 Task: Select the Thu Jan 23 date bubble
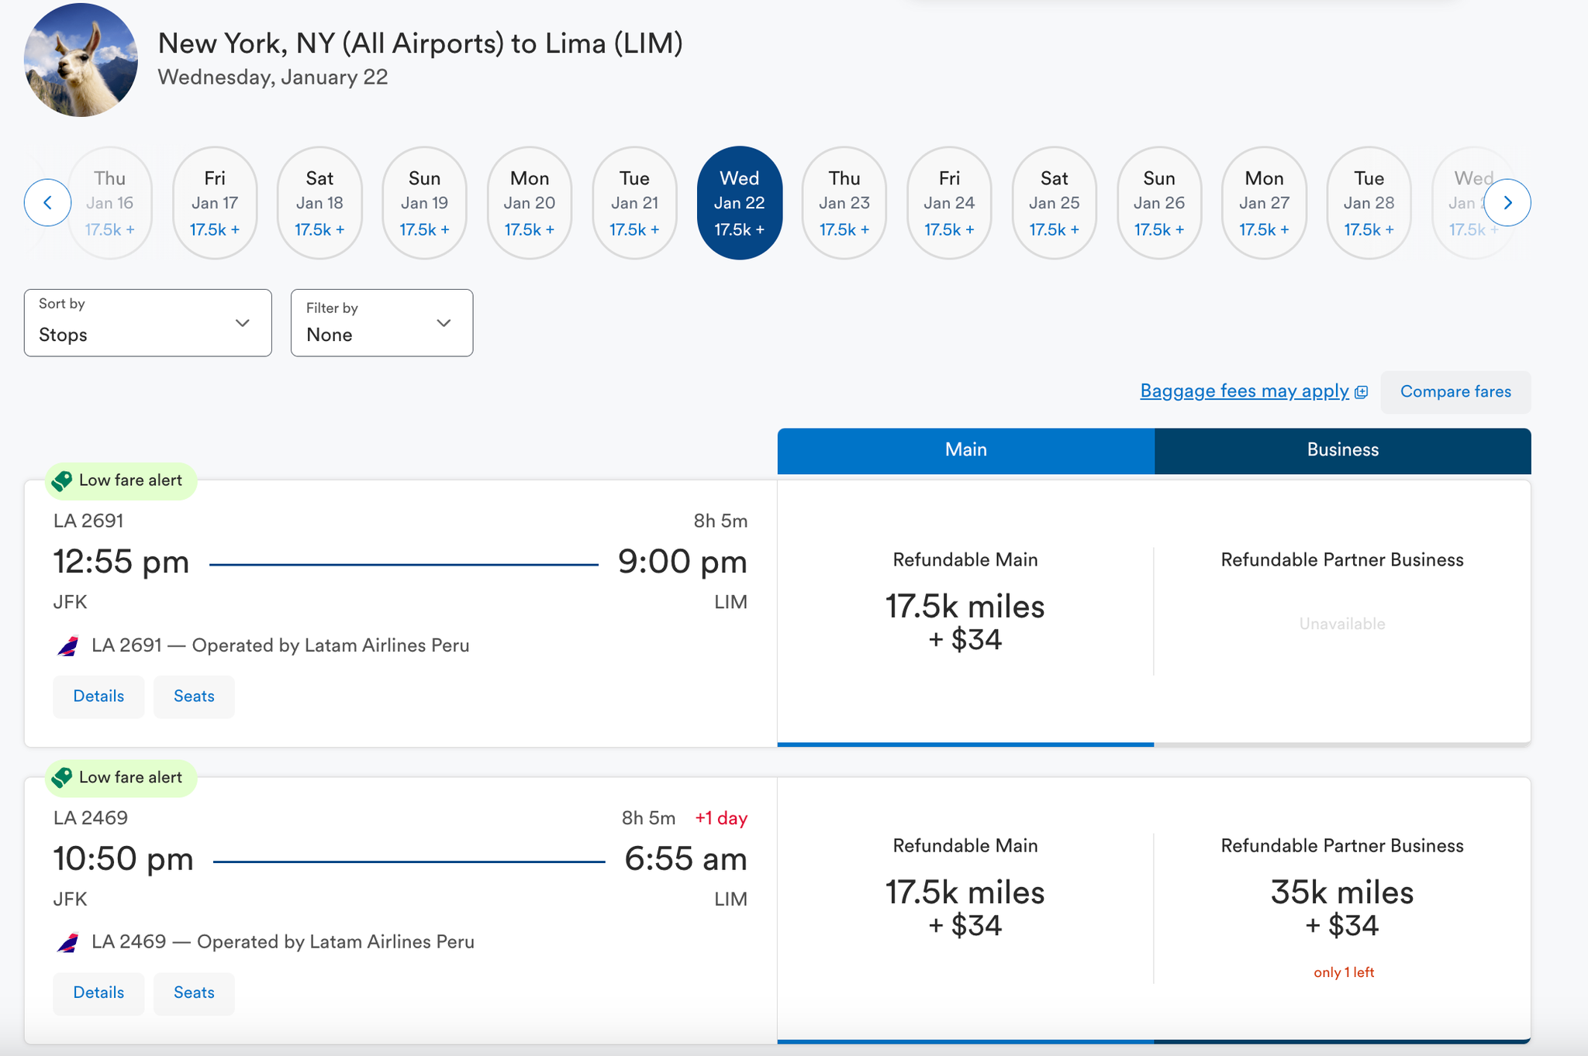844,202
